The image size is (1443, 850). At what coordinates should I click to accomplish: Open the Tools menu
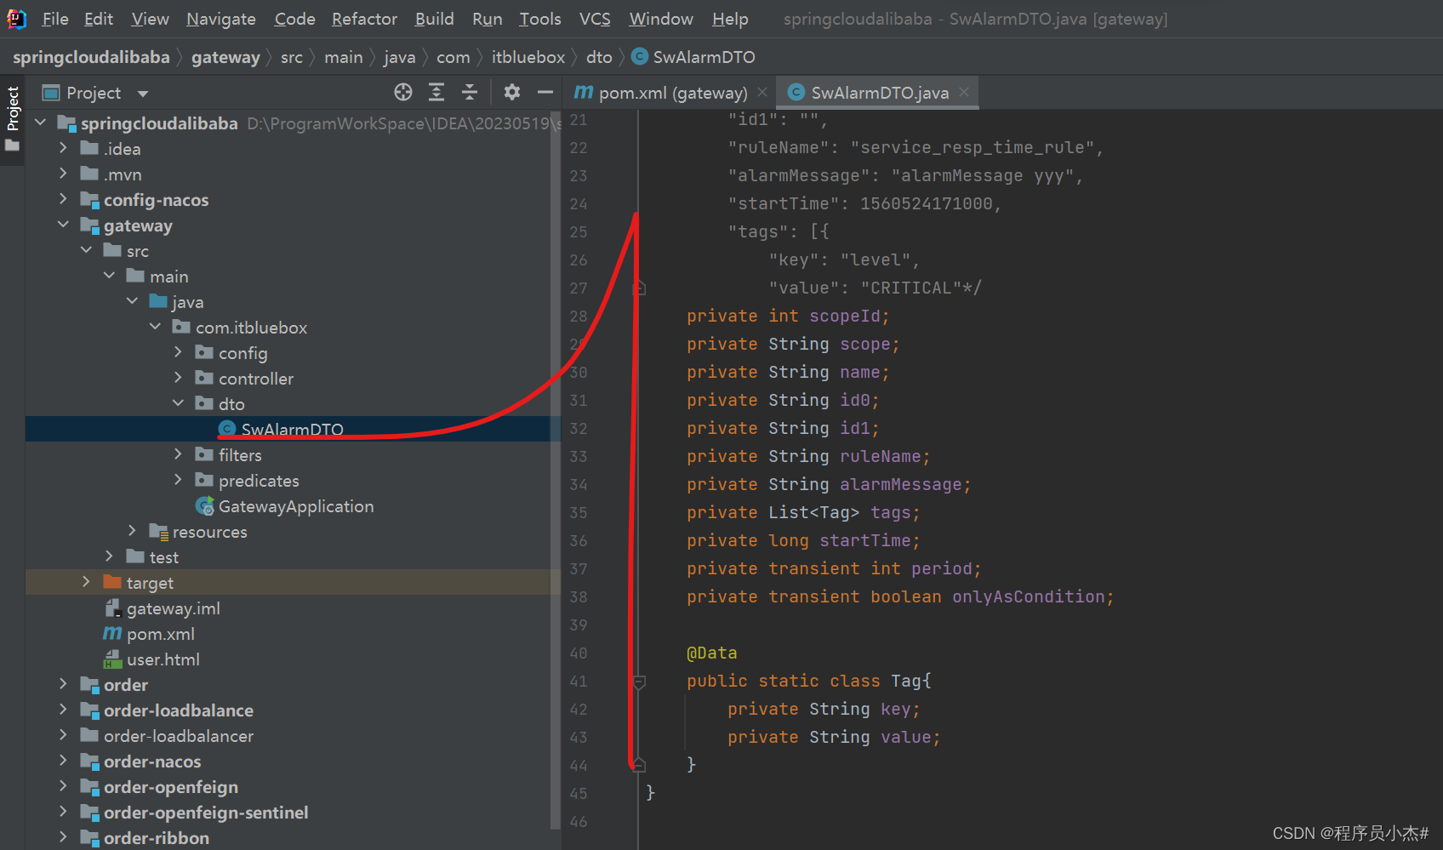540,19
